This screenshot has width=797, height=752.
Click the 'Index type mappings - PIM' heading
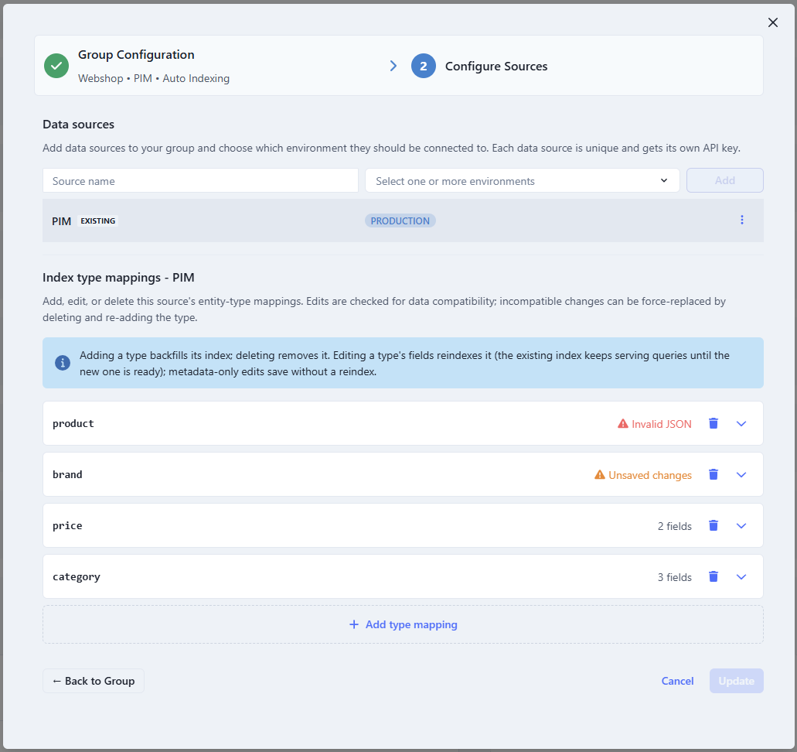pos(118,277)
